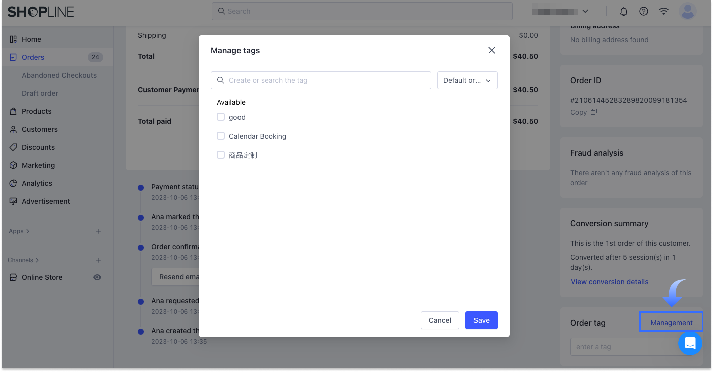Save the tag changes
Image resolution: width=713 pixels, height=372 pixels.
coord(481,320)
